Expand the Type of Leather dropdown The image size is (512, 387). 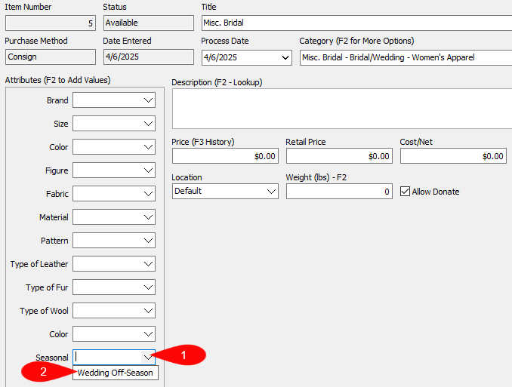tap(148, 264)
